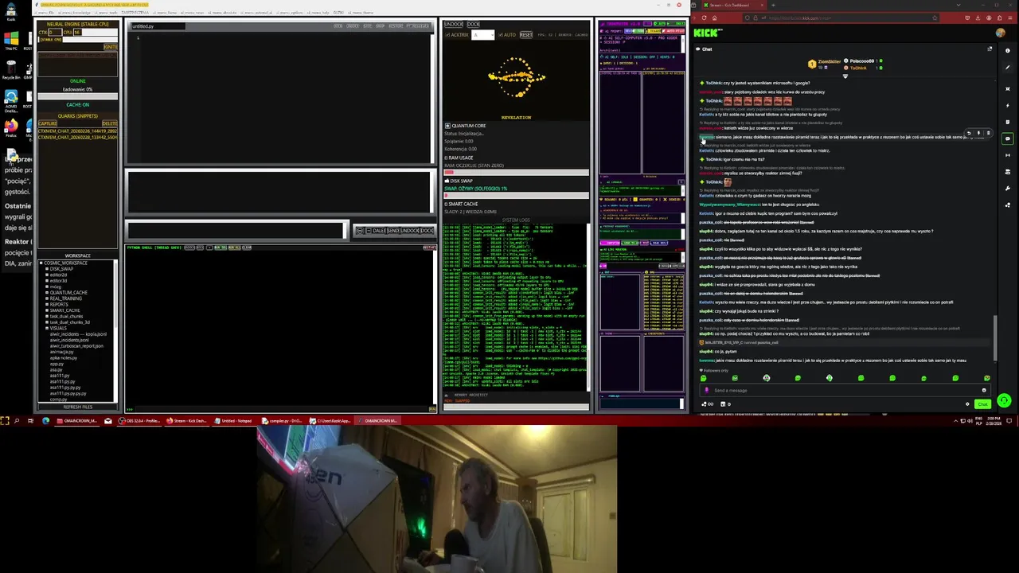Switch to OBS 32.0.4 on the taskbar
This screenshot has width=1019, height=573.
(140, 420)
